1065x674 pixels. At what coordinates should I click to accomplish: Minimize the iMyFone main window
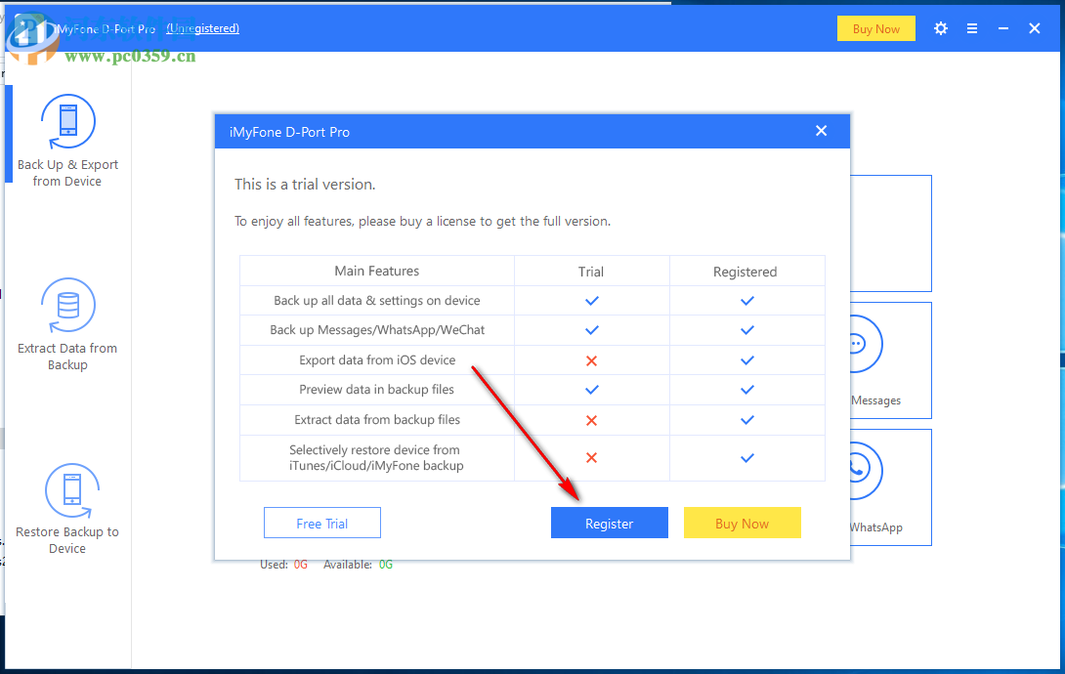click(1003, 28)
